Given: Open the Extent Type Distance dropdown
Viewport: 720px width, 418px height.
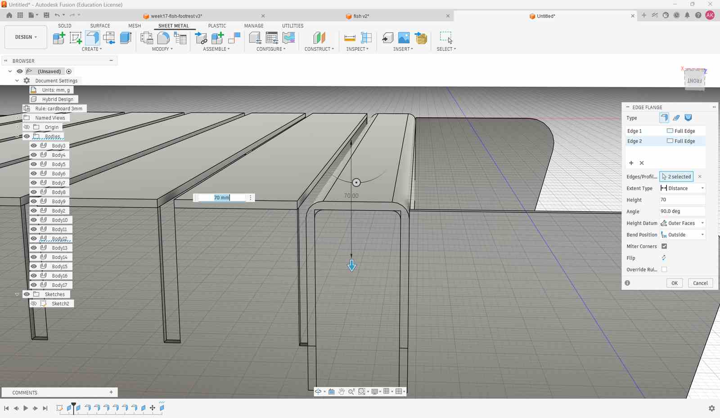Looking at the screenshot, I should click(682, 188).
